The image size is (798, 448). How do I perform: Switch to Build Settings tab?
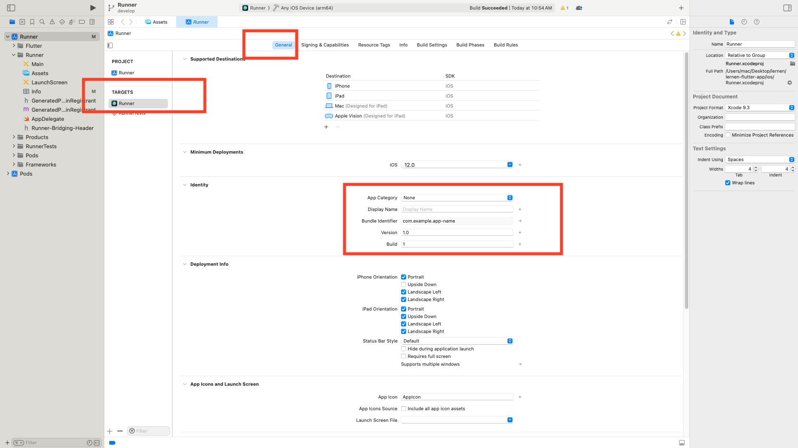[432, 45]
